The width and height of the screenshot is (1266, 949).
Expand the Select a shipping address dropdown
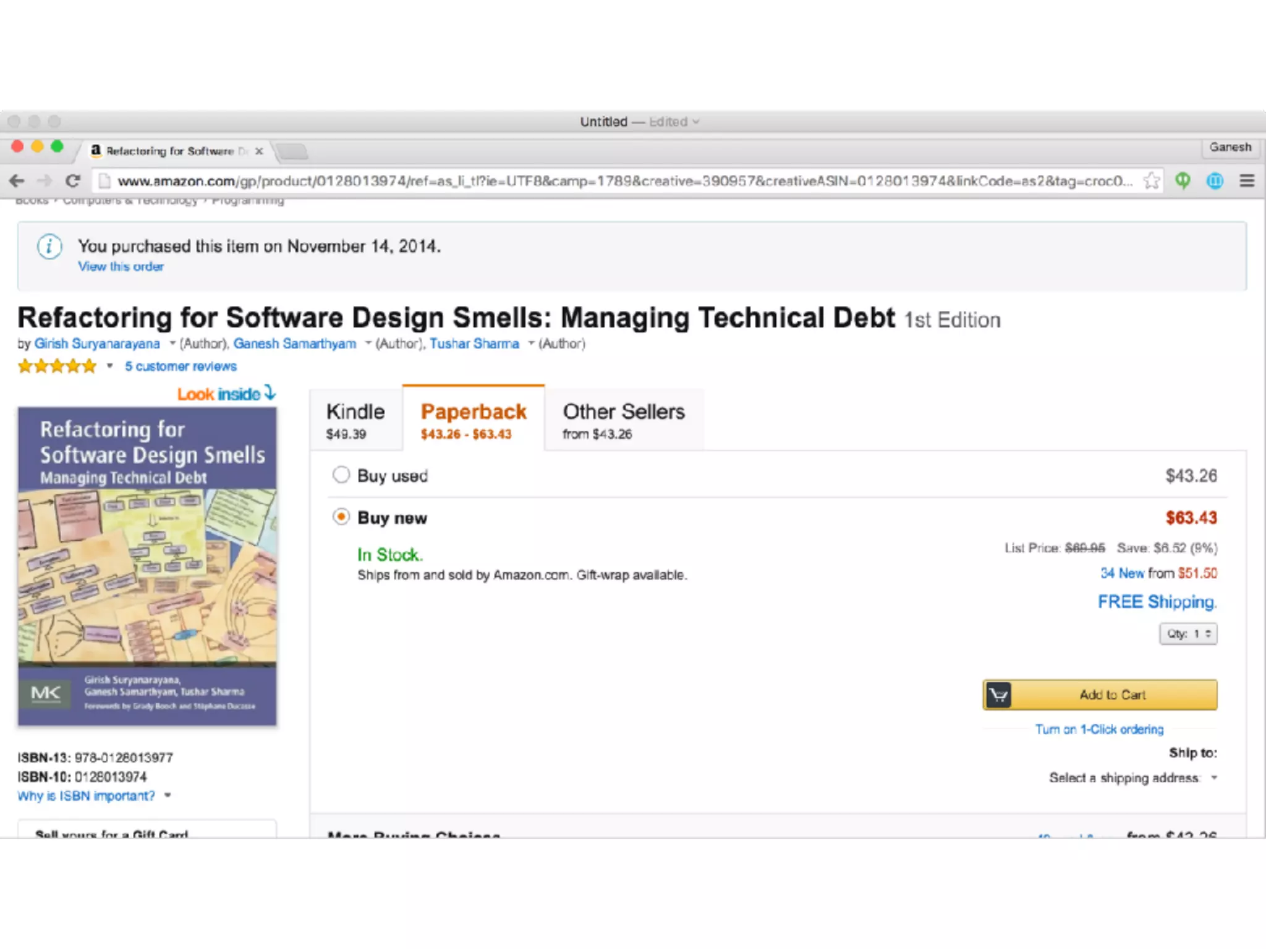point(1132,778)
